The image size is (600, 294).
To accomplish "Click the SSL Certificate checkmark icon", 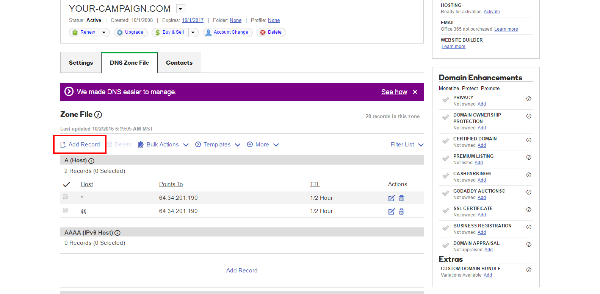I will (446, 211).
